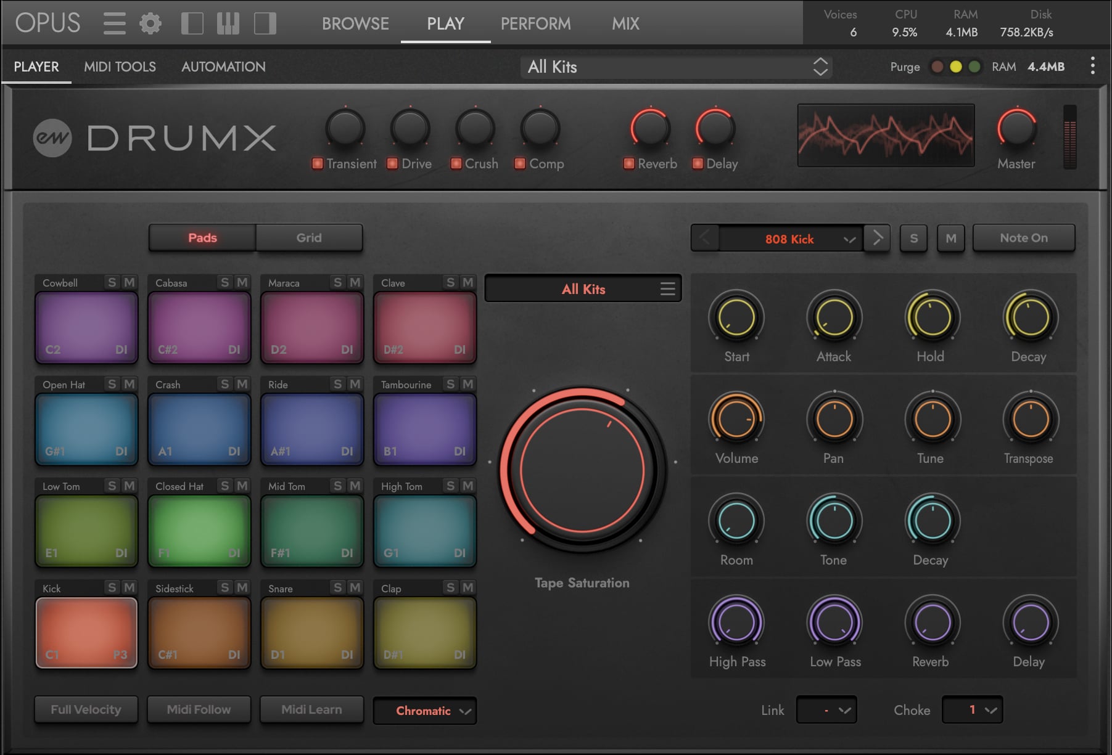
Task: Toggle the master Reverb effect on/off
Action: pos(629,163)
